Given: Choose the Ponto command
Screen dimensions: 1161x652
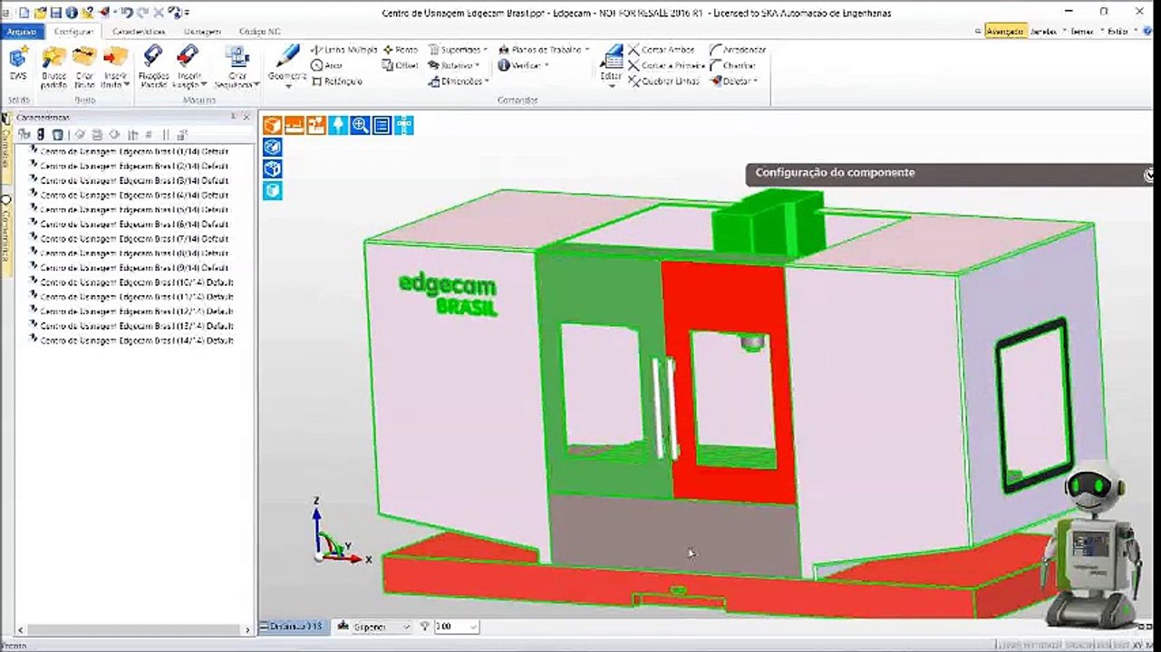Looking at the screenshot, I should point(401,50).
